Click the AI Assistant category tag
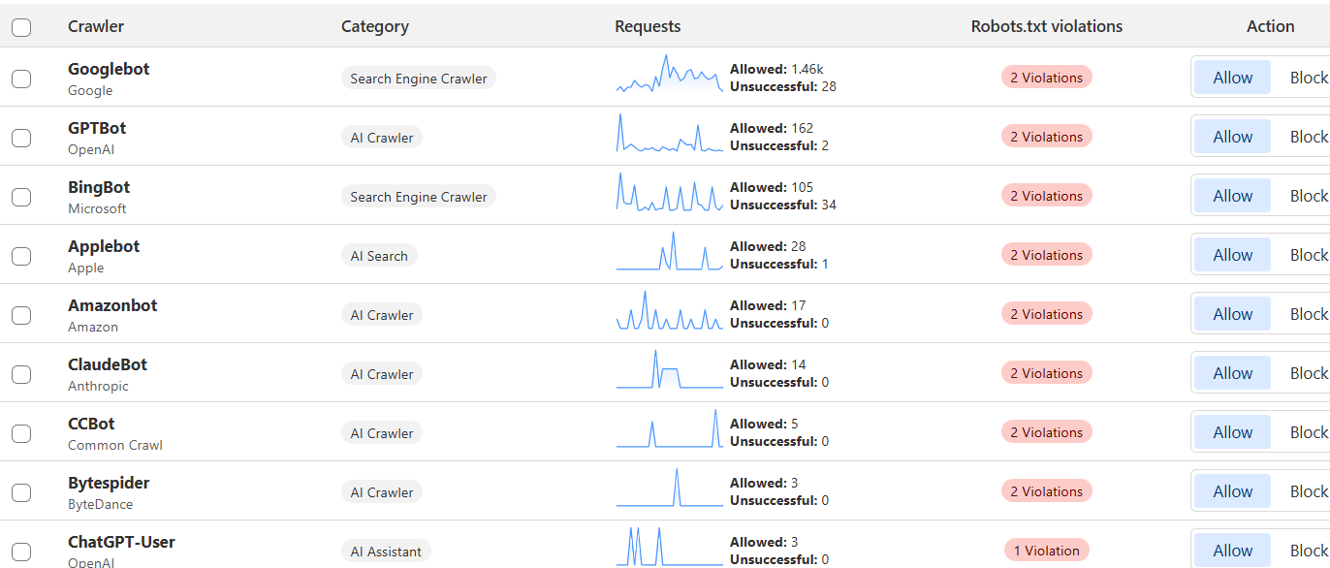The image size is (1330, 568). click(386, 551)
